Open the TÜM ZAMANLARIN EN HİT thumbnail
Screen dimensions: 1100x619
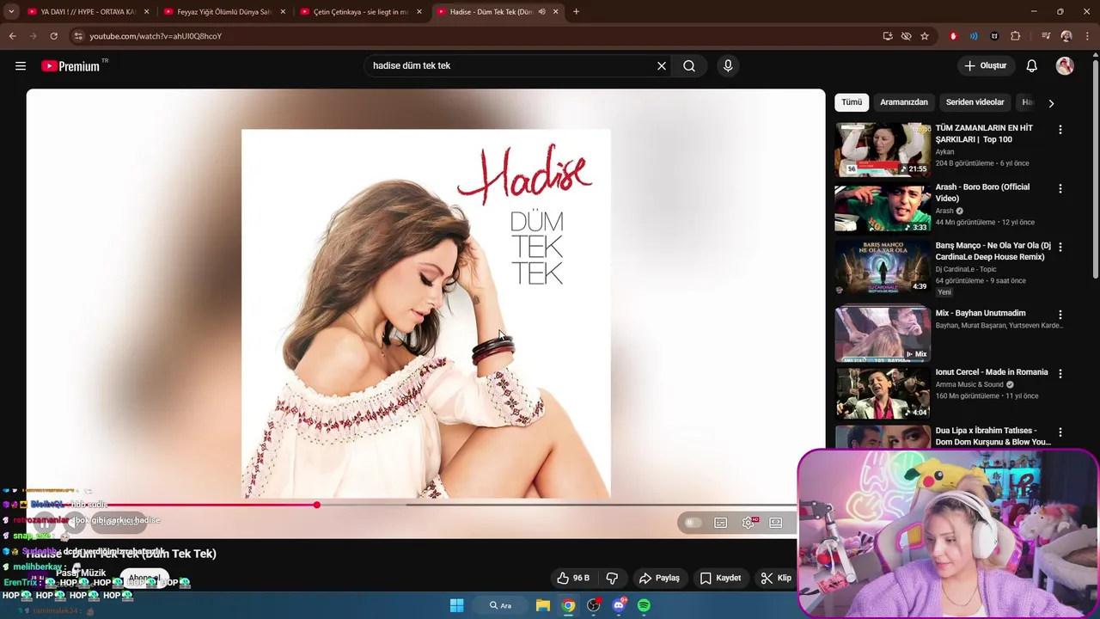pos(883,150)
